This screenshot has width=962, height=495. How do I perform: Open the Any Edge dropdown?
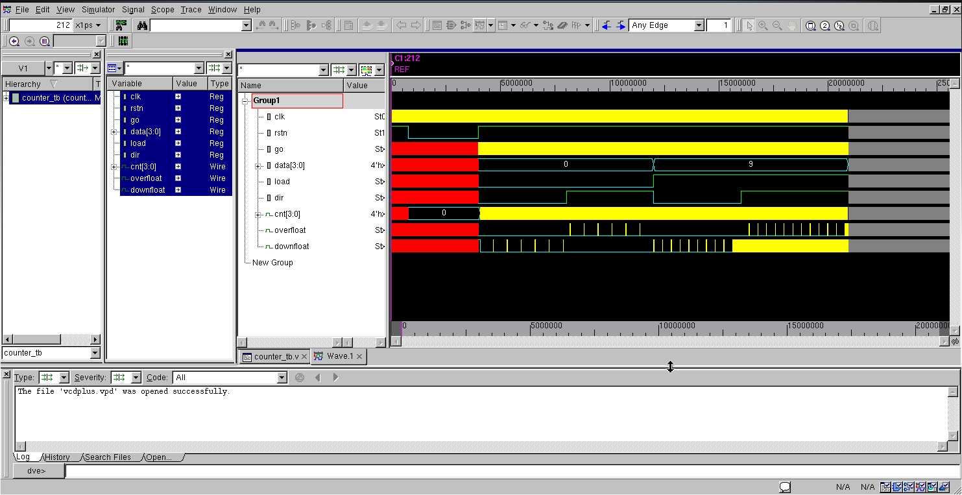699,25
